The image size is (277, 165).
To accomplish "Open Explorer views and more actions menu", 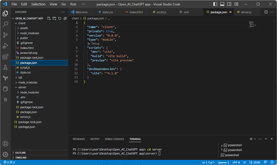I will (x=63, y=12).
